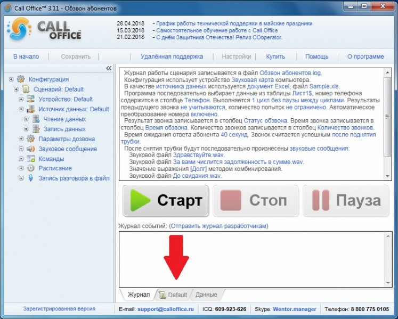
Task: Click the Звуковое сообщение speaker icon
Action: [x=31, y=149]
